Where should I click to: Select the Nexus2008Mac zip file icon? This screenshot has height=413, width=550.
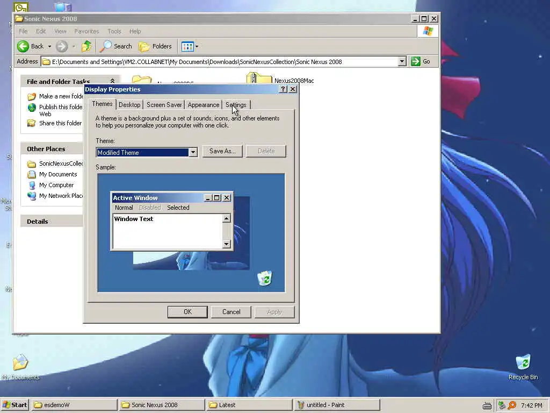pyautogui.click(x=259, y=78)
